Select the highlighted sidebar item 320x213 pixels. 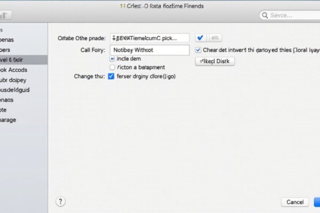click(21, 60)
